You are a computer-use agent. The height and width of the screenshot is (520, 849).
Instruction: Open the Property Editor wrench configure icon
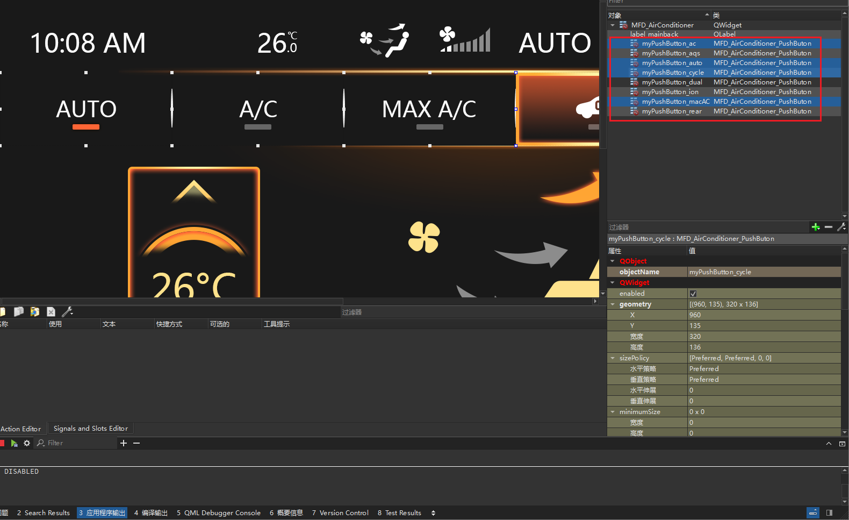click(x=842, y=227)
